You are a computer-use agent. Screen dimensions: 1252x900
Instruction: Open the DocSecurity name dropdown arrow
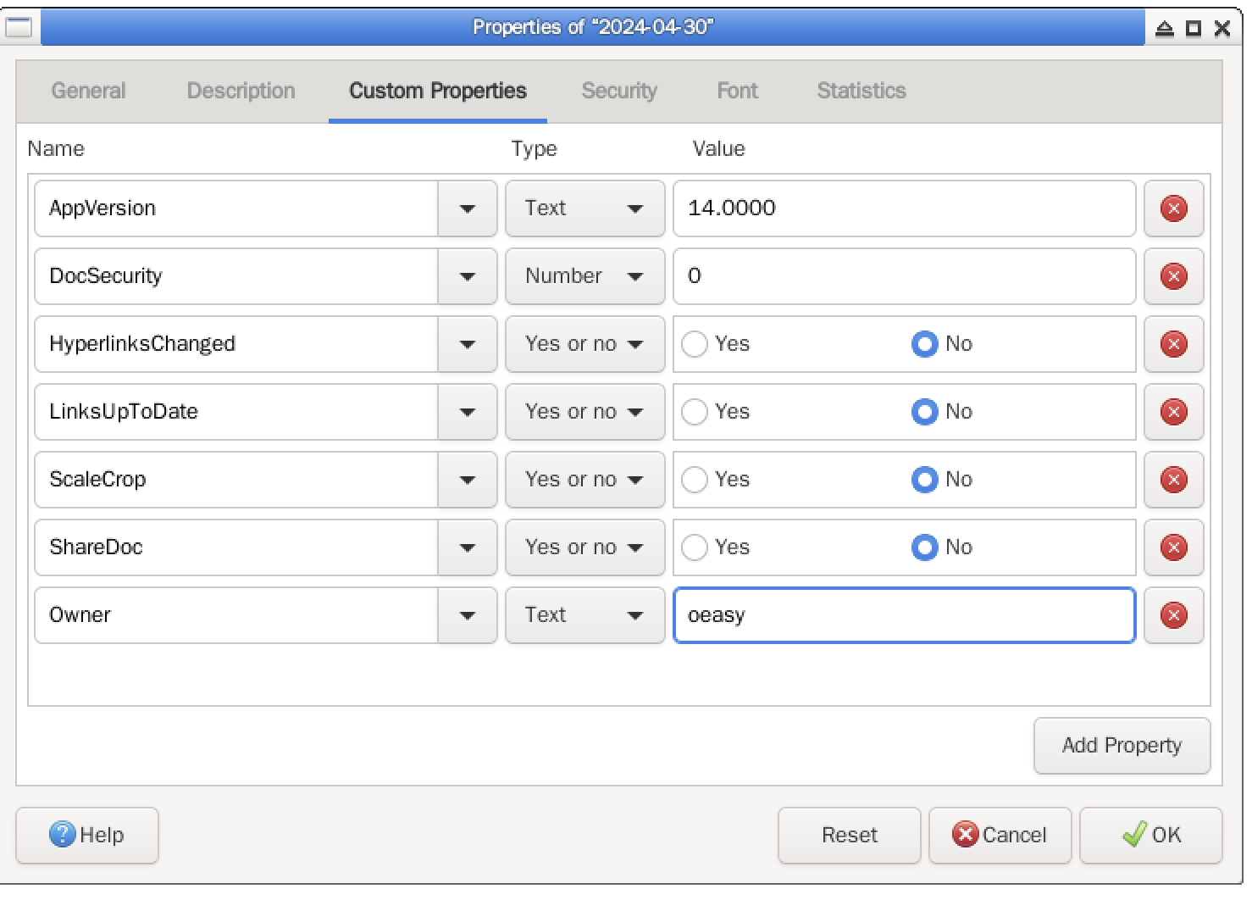pos(468,276)
